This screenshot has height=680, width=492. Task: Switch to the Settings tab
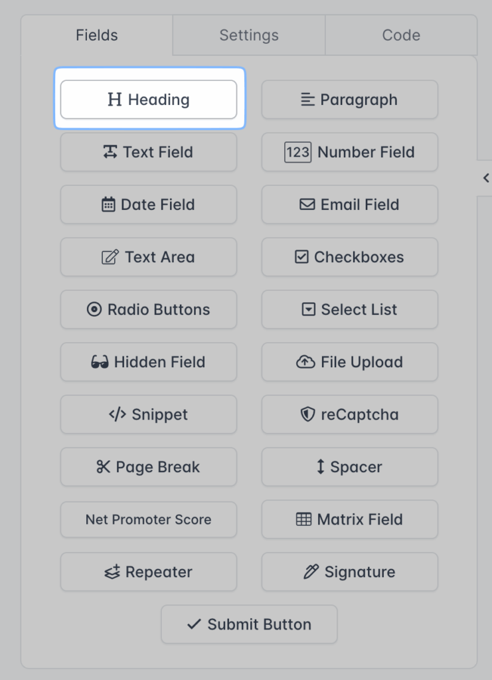248,35
